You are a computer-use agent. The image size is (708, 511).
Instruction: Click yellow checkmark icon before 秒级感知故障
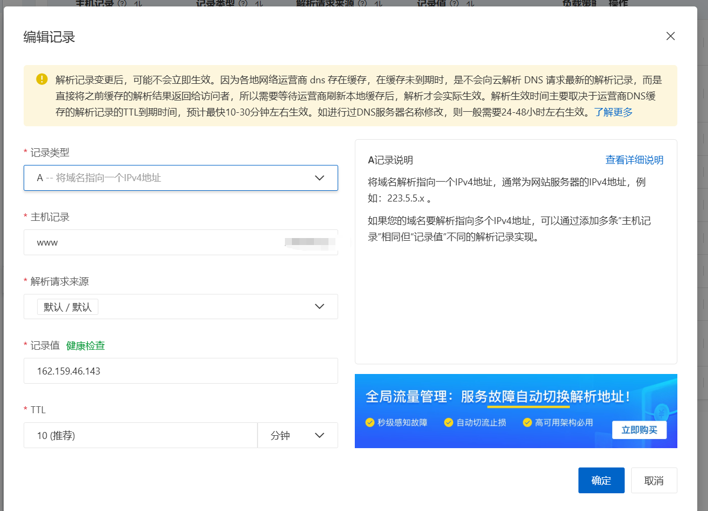pyautogui.click(x=369, y=423)
